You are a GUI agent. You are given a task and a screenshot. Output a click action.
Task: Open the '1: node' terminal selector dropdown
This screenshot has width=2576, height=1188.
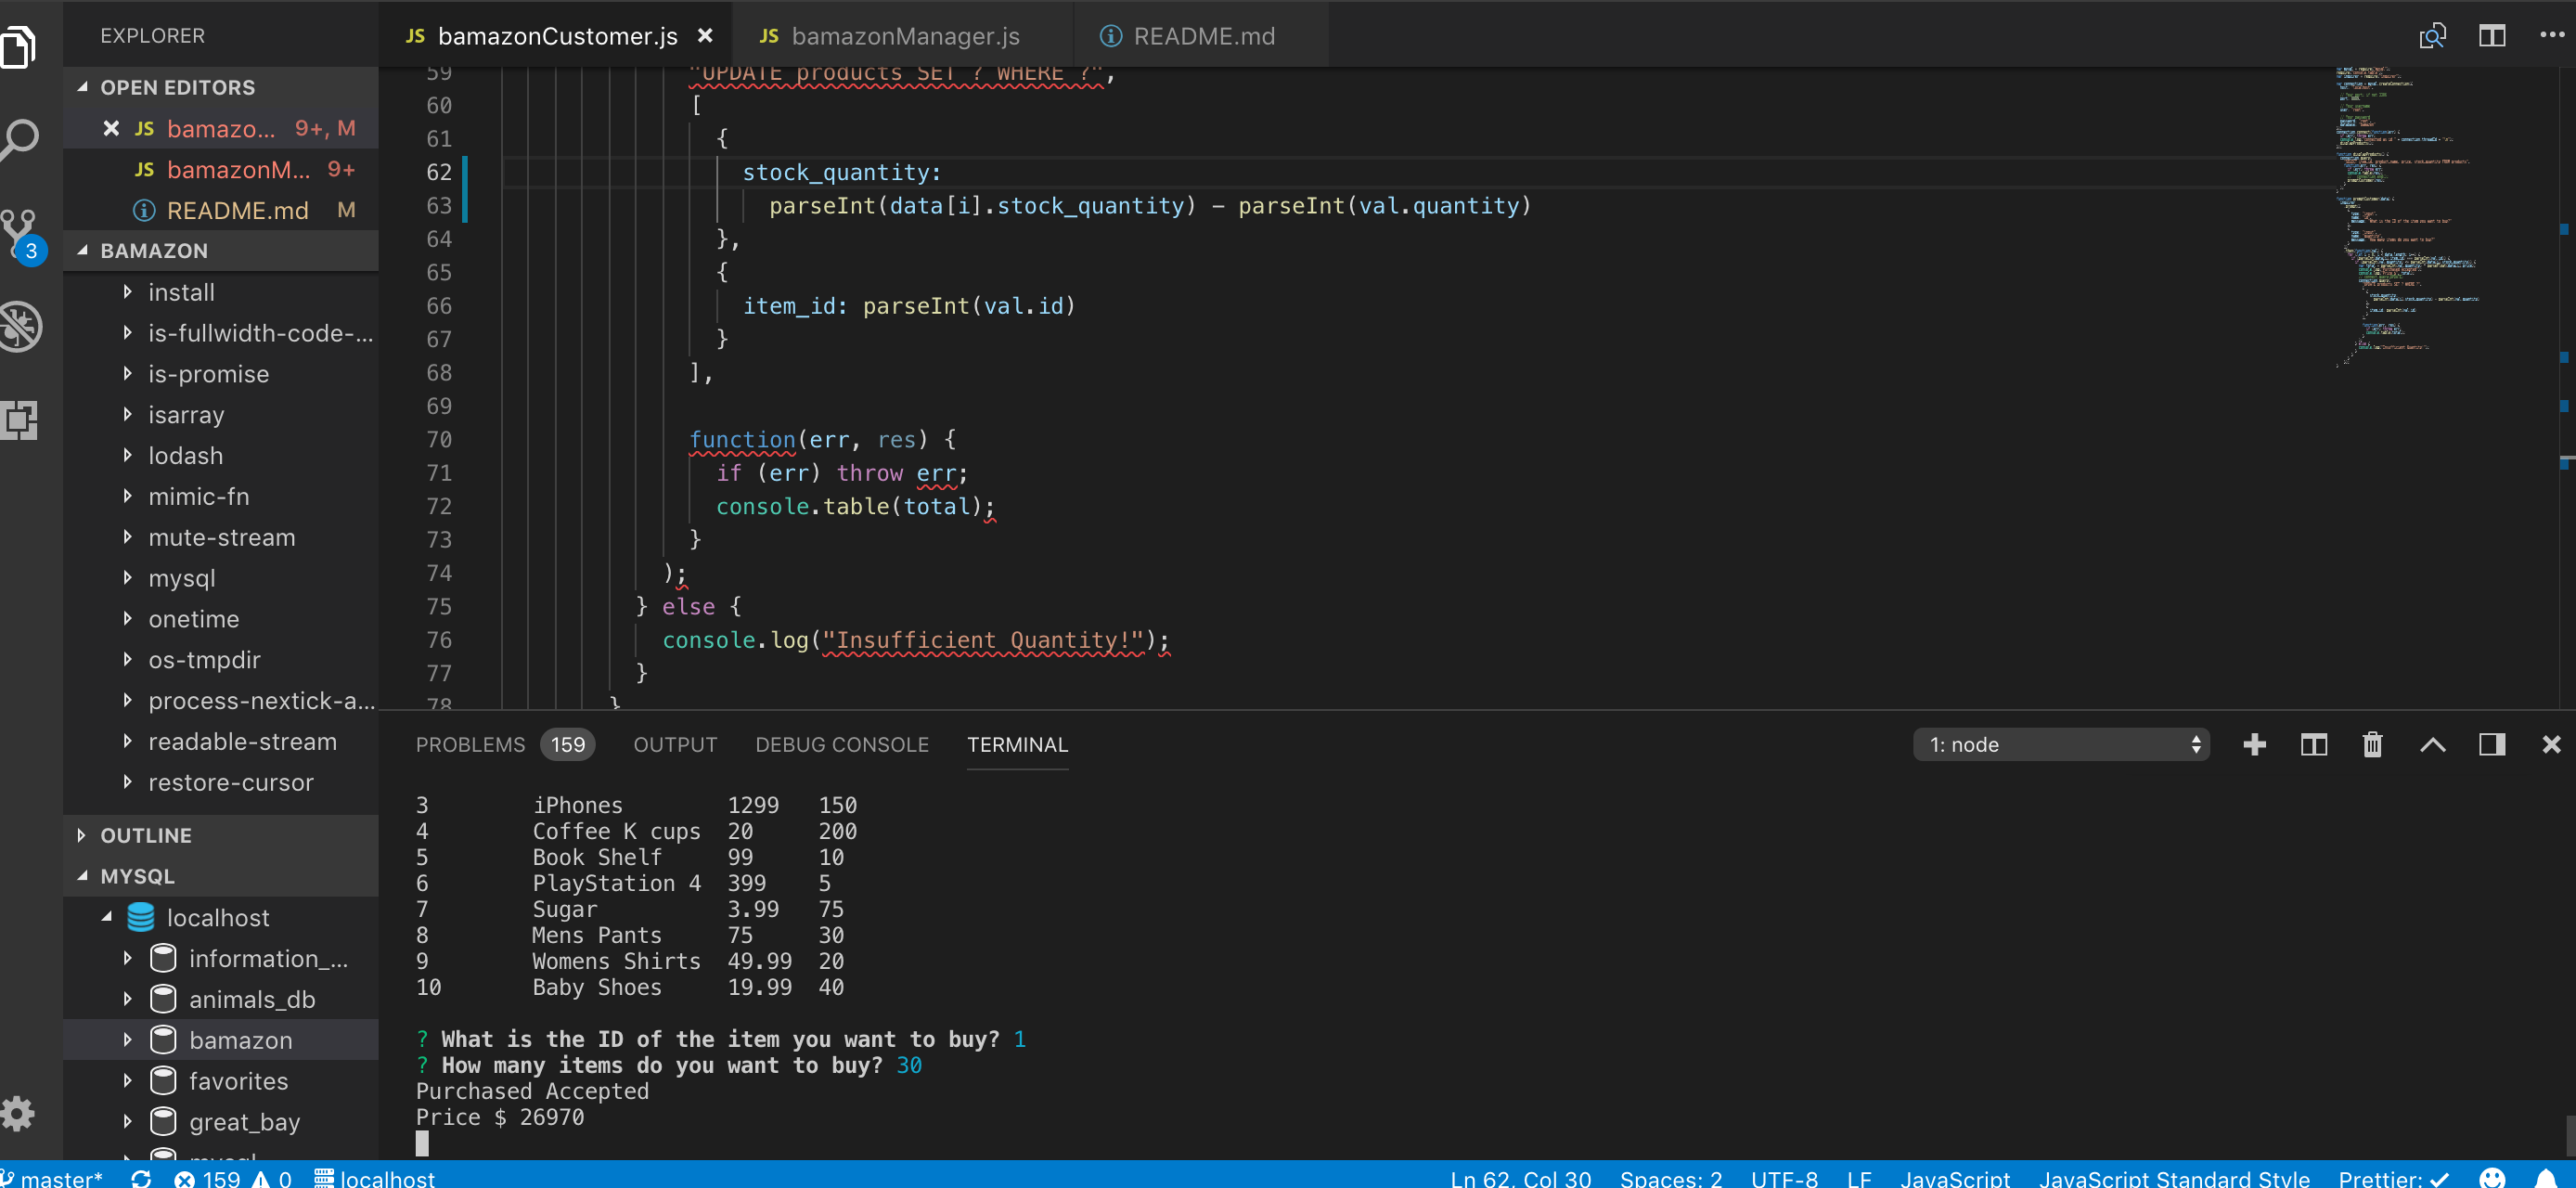coord(2060,744)
